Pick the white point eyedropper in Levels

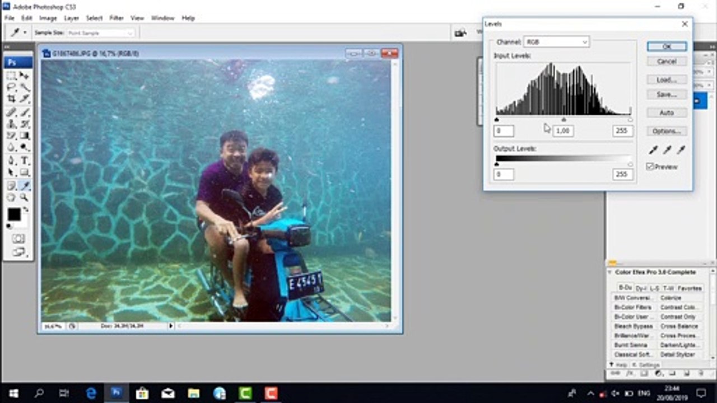(681, 150)
